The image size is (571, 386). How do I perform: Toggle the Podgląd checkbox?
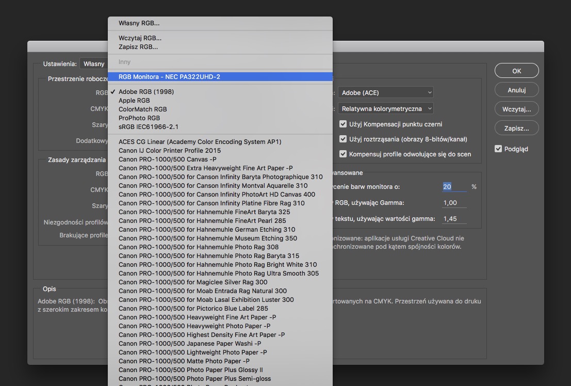[x=498, y=149]
